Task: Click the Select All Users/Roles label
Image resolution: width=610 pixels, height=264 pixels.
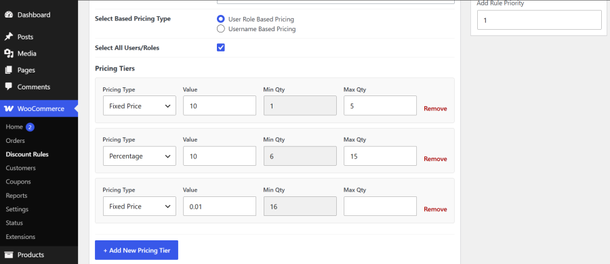Action: tap(127, 48)
